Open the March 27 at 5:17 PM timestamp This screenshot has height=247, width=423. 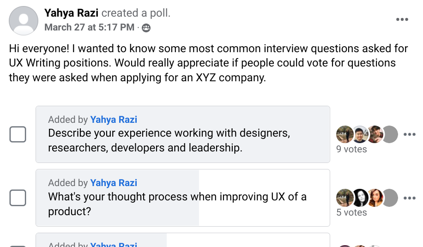(x=89, y=27)
